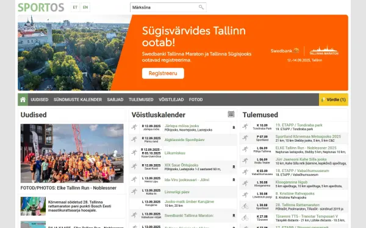Viewport: 366px width, 228px height.
Task: Click R marker for Järlepa mõisa jooks
Action: [234, 128]
